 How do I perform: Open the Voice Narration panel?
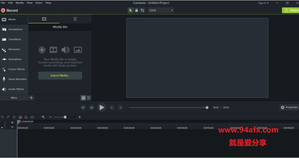(14, 79)
